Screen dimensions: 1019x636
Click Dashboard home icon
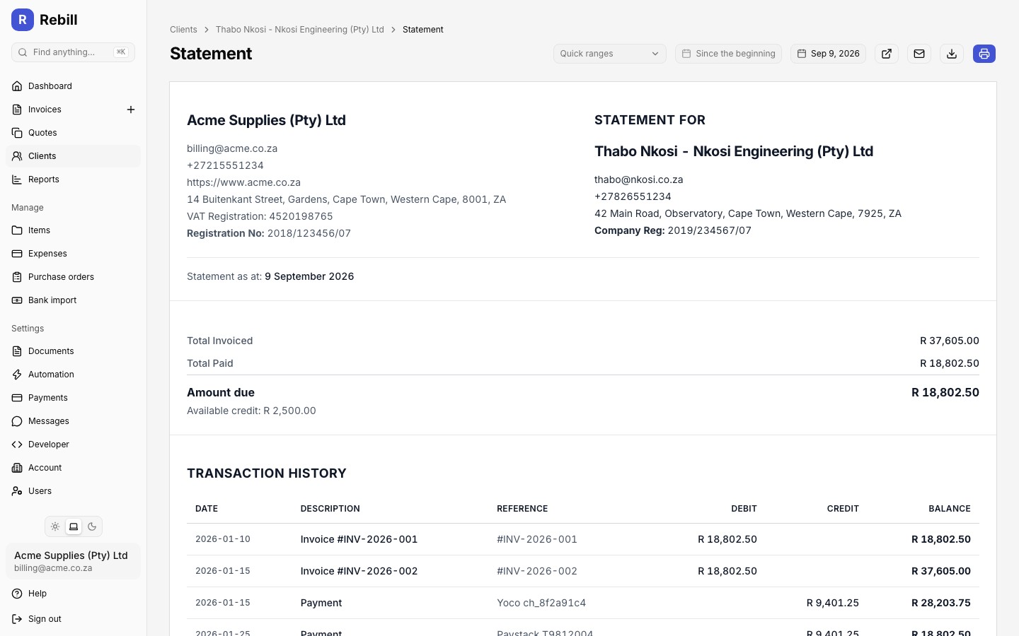pos(17,86)
